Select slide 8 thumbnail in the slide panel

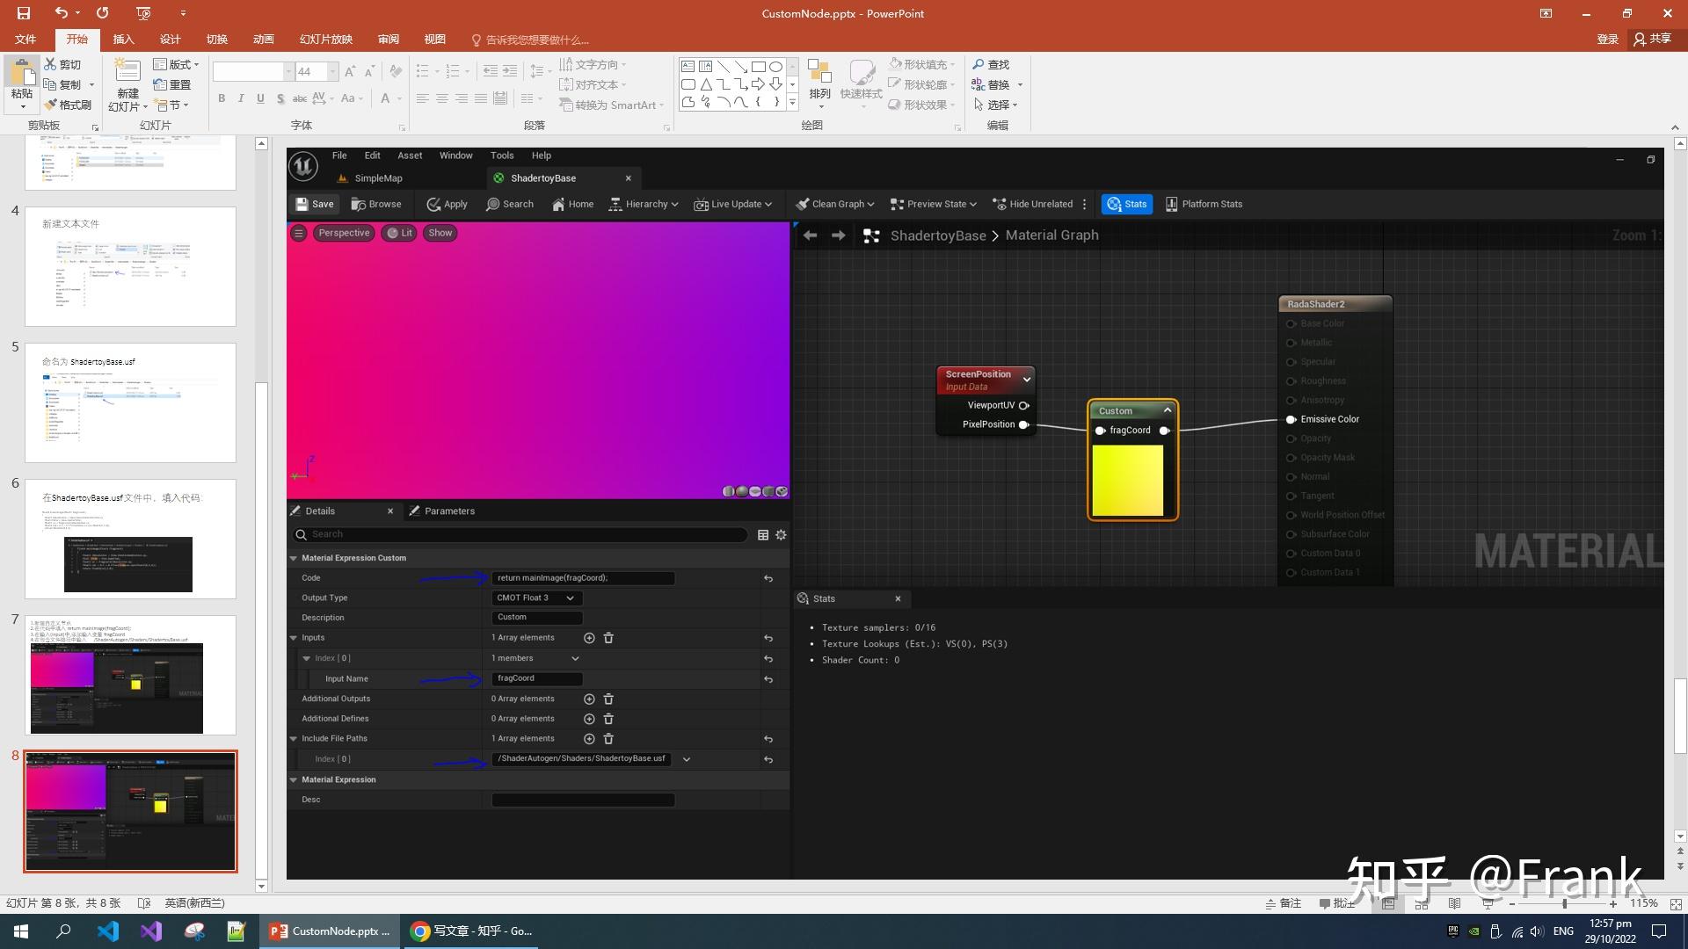pyautogui.click(x=130, y=810)
